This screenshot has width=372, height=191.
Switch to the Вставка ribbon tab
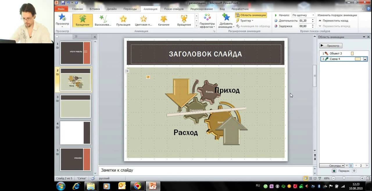(x=95, y=9)
